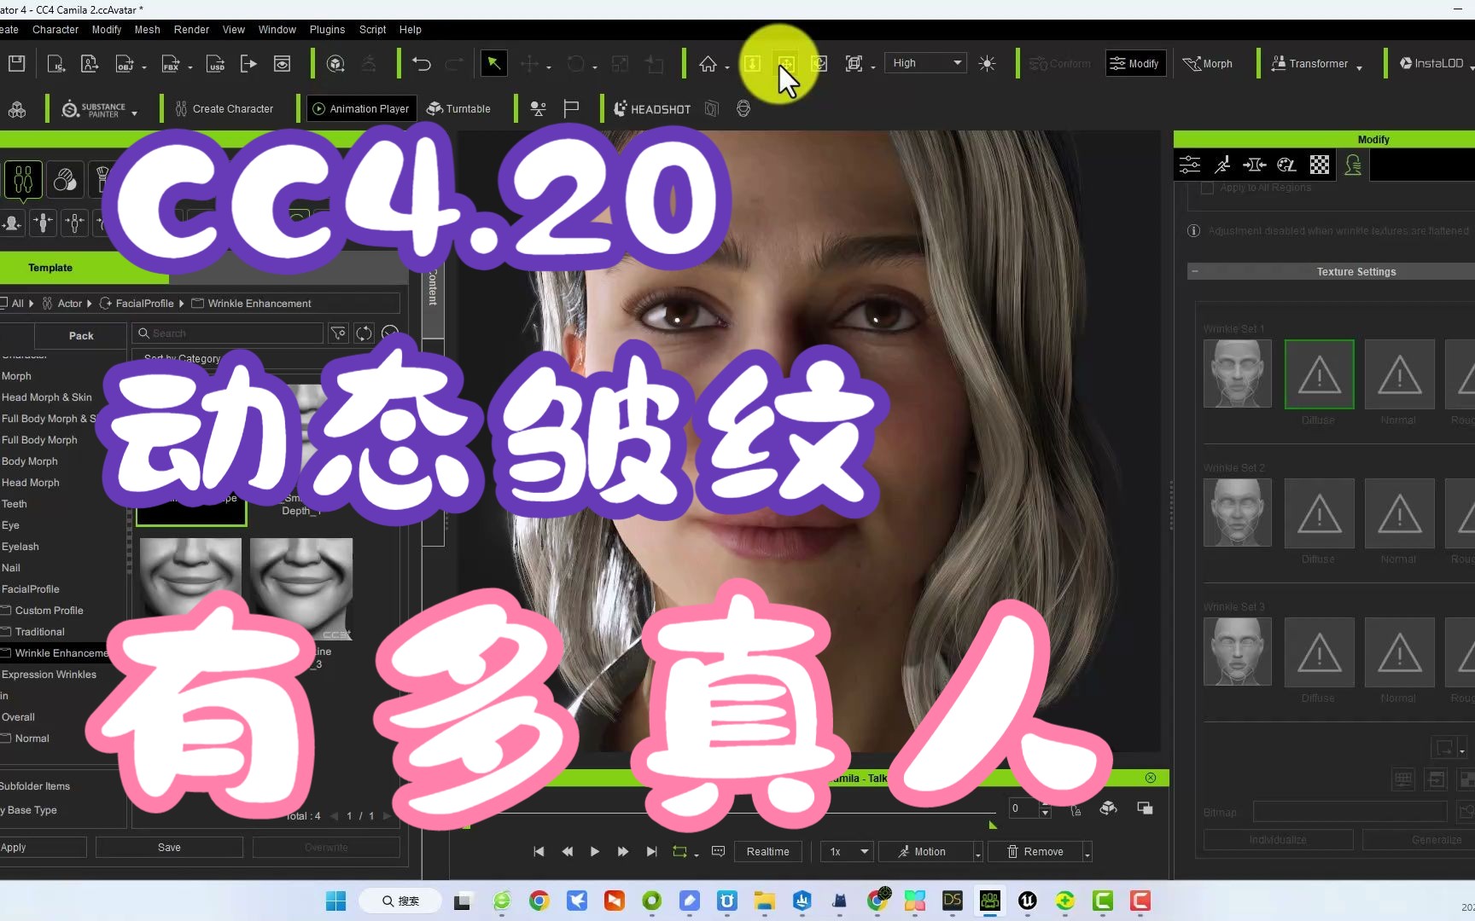Click the Play button in timeline
The image size is (1475, 921).
(x=595, y=852)
